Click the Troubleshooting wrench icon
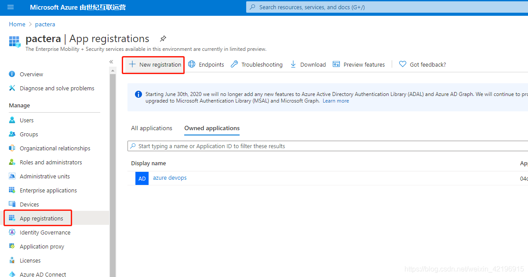Screen dimensions: 528x277 pos(234,64)
